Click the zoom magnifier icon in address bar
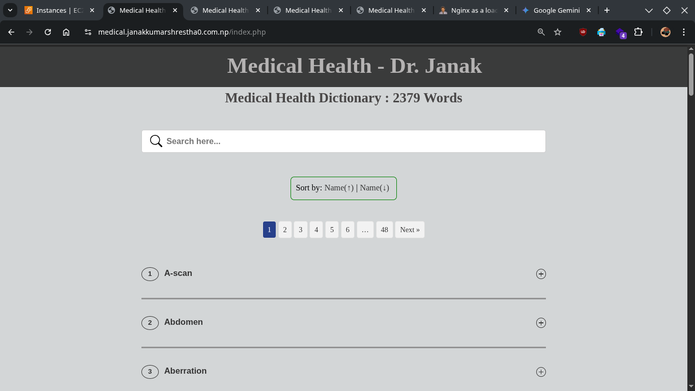This screenshot has height=391, width=695. 541,32
